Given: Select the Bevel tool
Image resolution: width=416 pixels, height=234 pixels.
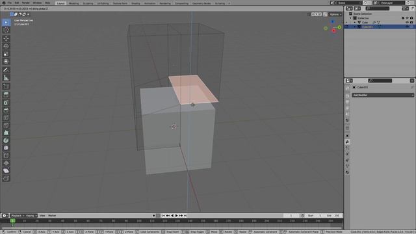Looking at the screenshot, I should (x=6, y=110).
